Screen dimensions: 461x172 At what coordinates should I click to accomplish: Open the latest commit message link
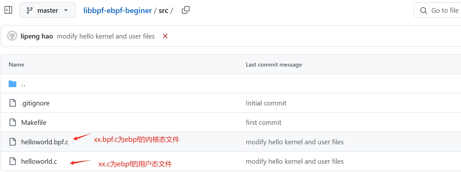point(105,36)
